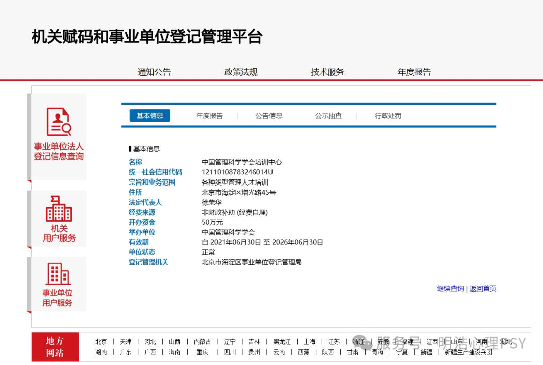The height and width of the screenshot is (365, 543).
Task: Click the 登记管理机关 field label
Action: (x=148, y=262)
